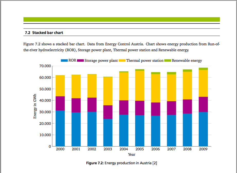This screenshot has width=237, height=173.
Task: Select the green header bar above the section title
Action: click(121, 19)
